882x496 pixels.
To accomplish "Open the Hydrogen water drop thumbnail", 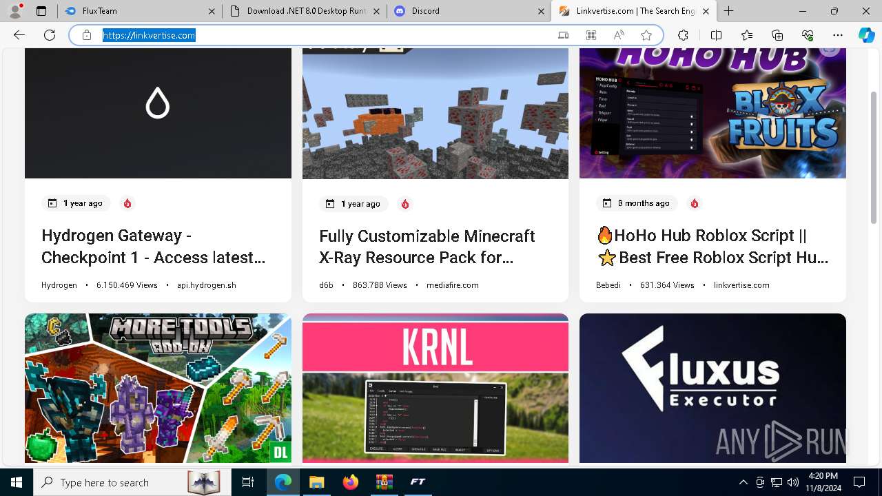I will click(x=158, y=113).
